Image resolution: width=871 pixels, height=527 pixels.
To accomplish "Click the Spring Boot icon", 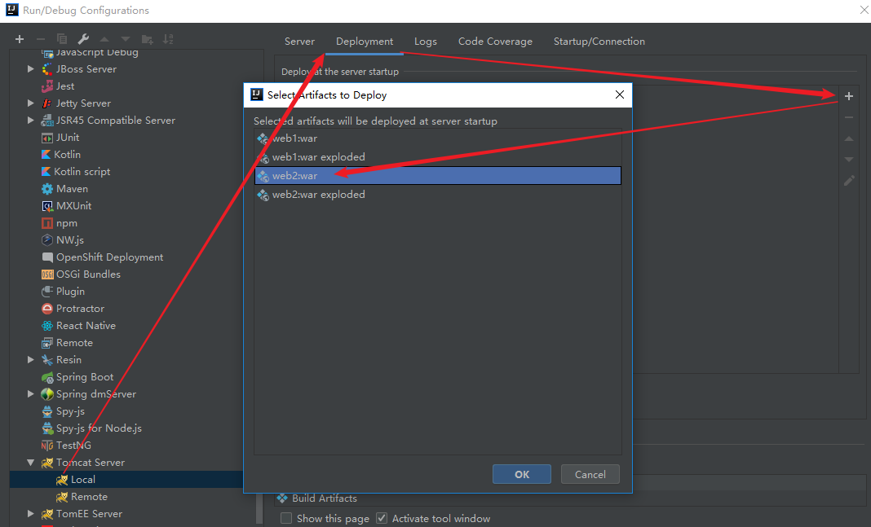I will coord(47,377).
